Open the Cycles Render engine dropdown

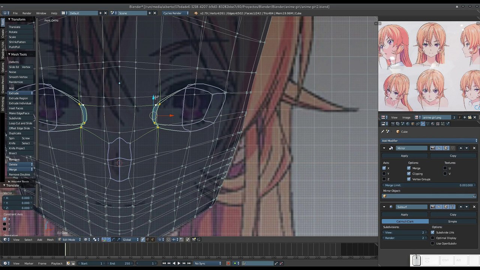pyautogui.click(x=175, y=13)
